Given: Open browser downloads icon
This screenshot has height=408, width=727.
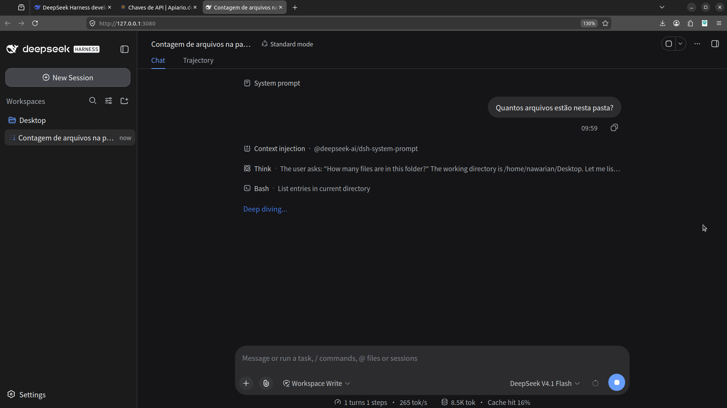Looking at the screenshot, I should 663,23.
